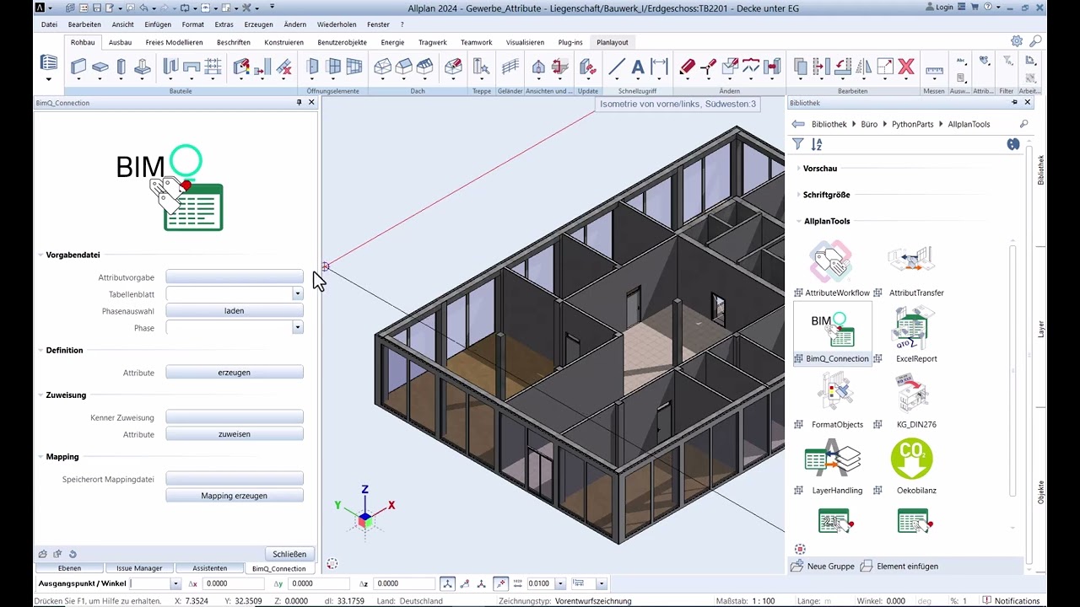Screen dimensions: 1080x607
Task: Collapse the Mapping section
Action: pos(40,456)
